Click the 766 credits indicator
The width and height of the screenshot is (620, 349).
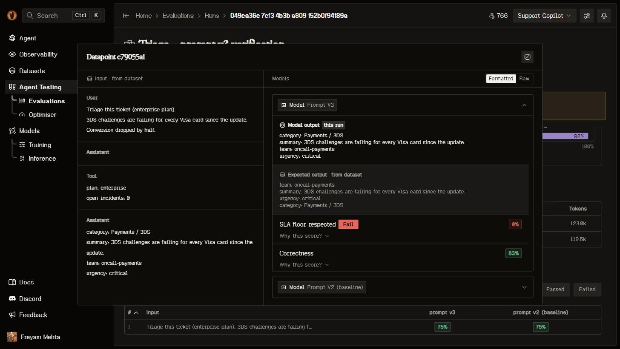pos(499,16)
